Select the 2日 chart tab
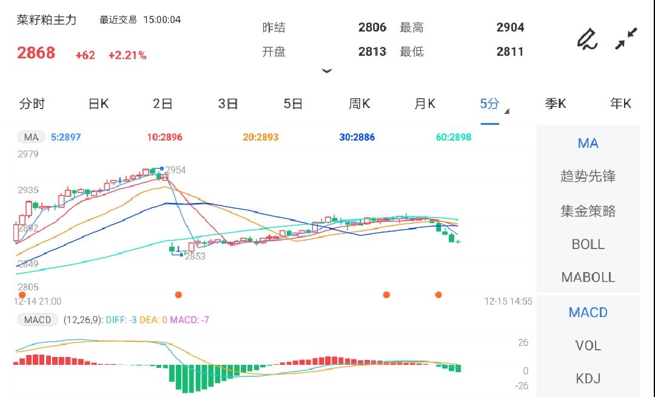655x397 pixels. point(163,104)
